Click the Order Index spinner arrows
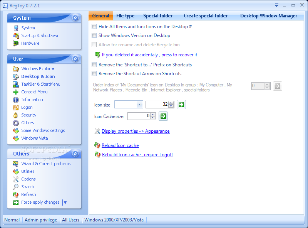 267,86
